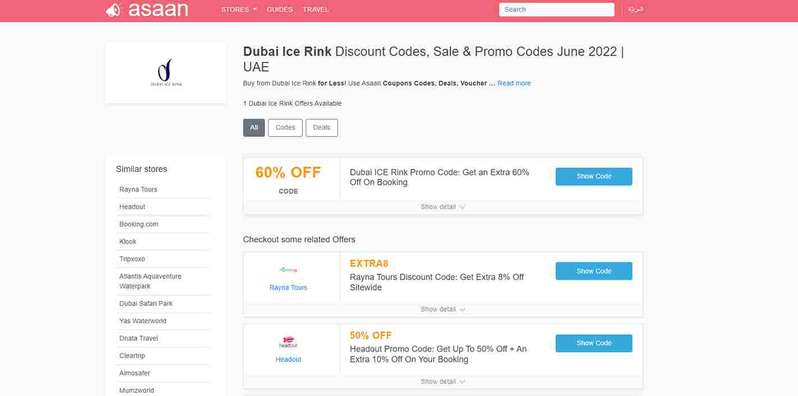Click the Rayna Tours logo image
The width and height of the screenshot is (798, 396).
coord(288,269)
